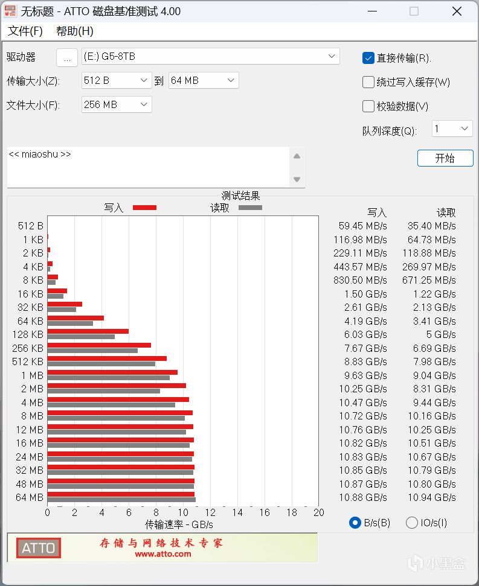Click the 512 B row label in chart
479x586 pixels.
[x=30, y=226]
